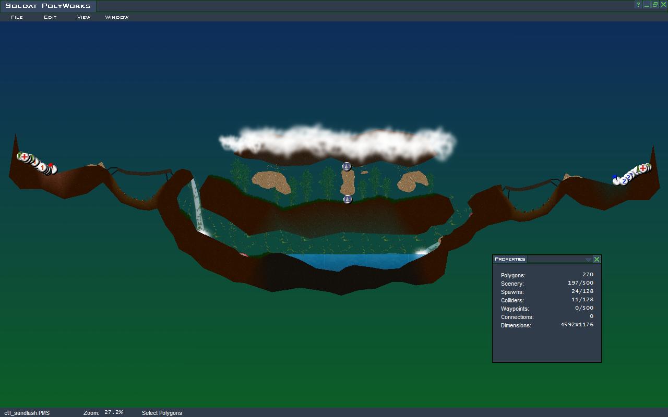Select the left base medkit spawn icon
Image resolution: width=668 pixels, height=417 pixels.
(x=24, y=156)
